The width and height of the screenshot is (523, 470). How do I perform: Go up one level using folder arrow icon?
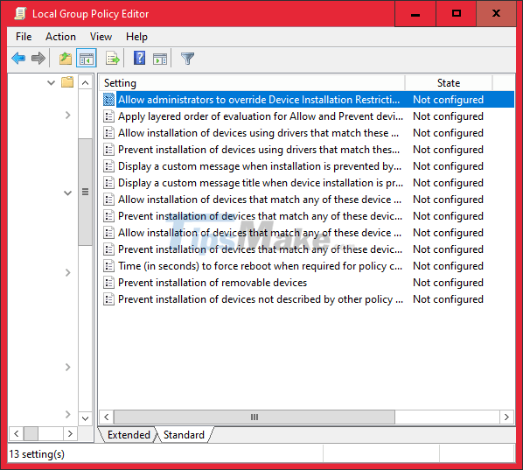(66, 59)
